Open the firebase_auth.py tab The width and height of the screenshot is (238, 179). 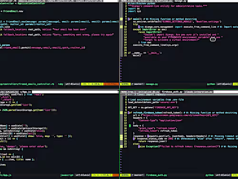(172, 92)
